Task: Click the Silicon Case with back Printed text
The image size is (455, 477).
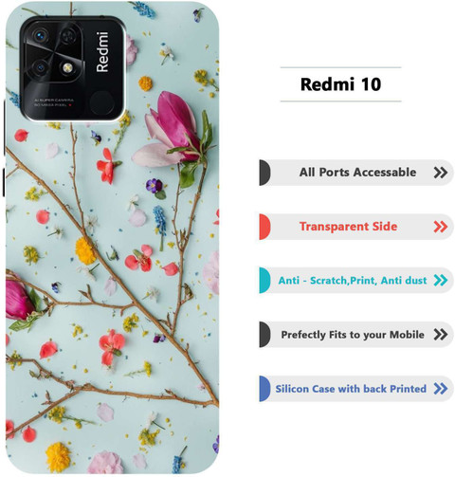Action: [351, 389]
